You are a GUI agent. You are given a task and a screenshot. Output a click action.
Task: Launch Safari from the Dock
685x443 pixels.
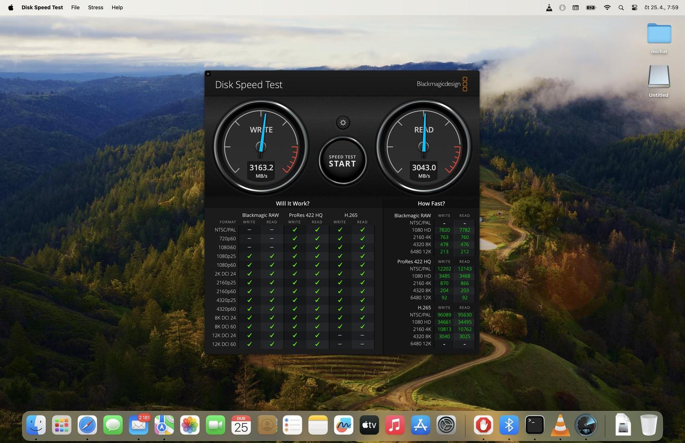(x=87, y=425)
